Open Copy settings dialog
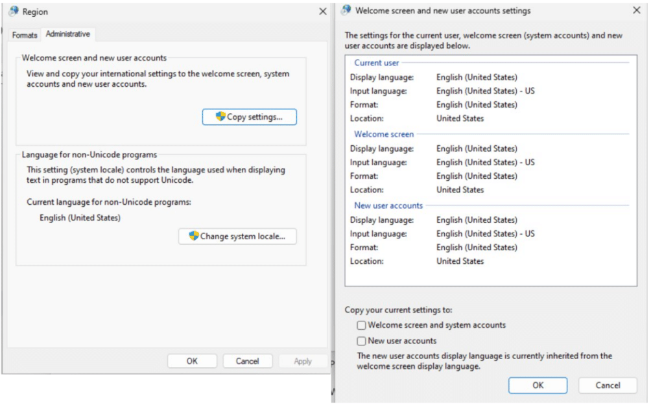Screen dimensions: 664x407 [250, 117]
